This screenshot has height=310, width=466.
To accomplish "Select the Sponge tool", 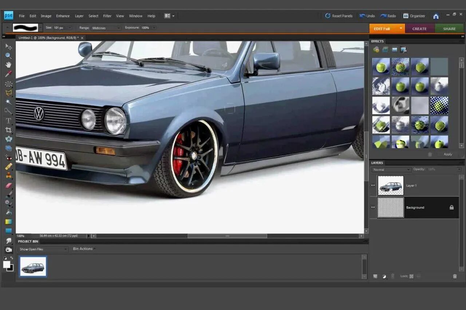I will 8,250.
